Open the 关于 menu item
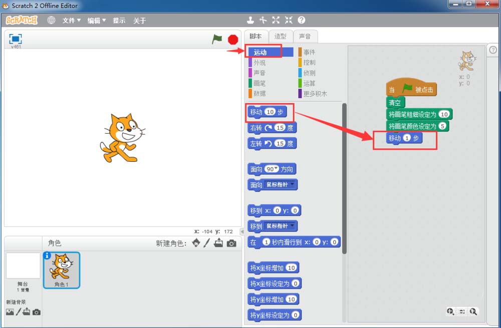 pos(140,21)
